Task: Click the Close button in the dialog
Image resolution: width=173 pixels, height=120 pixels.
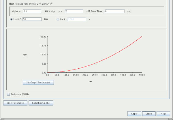Action: pos(149,114)
